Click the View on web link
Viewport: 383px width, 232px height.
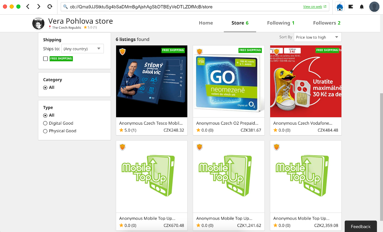point(313,6)
